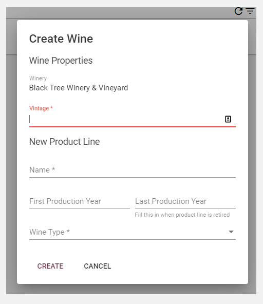
Task: Click into the Name text field
Action: (x=133, y=170)
